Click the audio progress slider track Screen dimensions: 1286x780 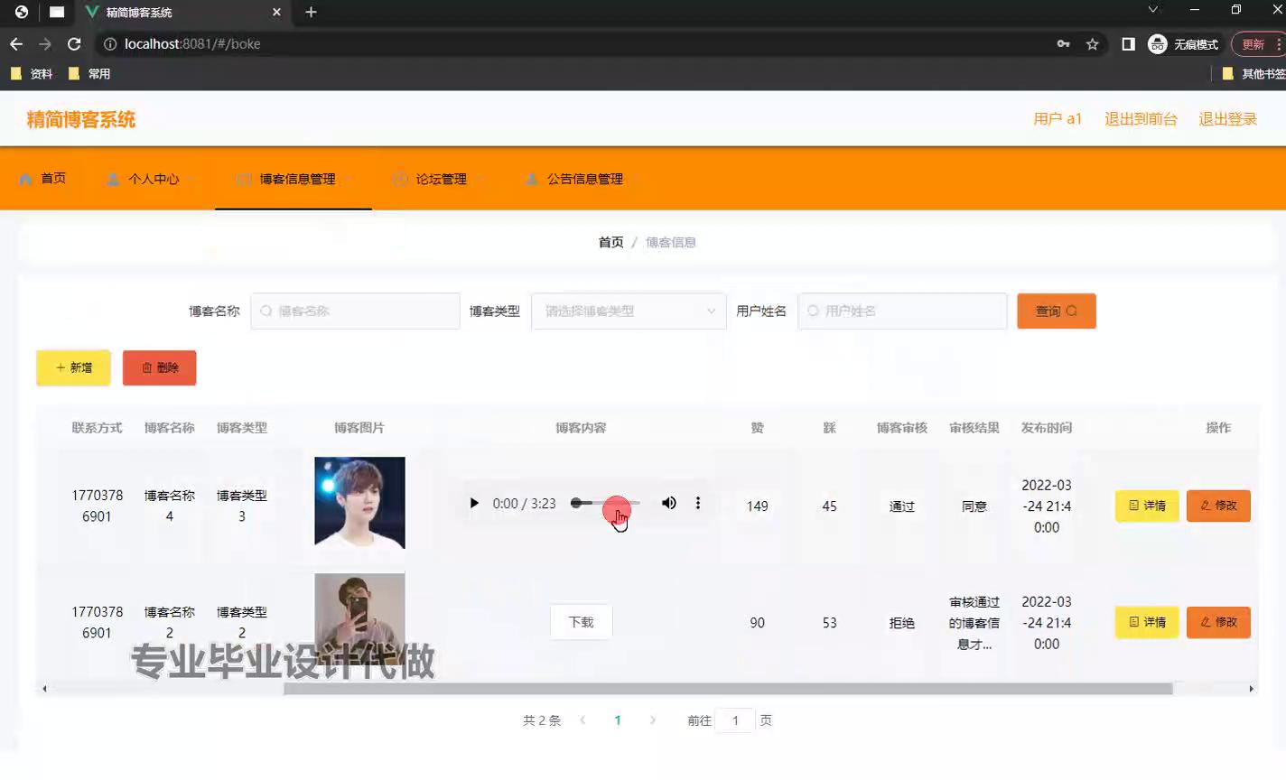click(x=606, y=503)
